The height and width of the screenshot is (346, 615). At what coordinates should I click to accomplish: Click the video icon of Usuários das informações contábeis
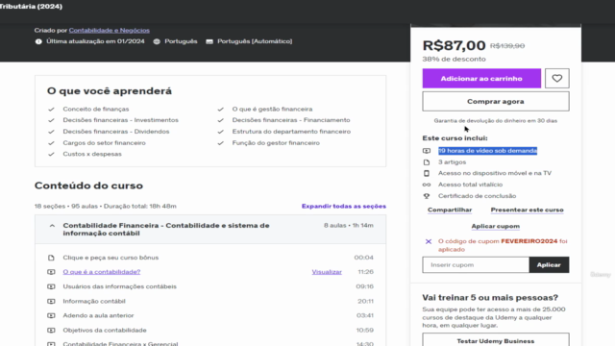point(51,286)
